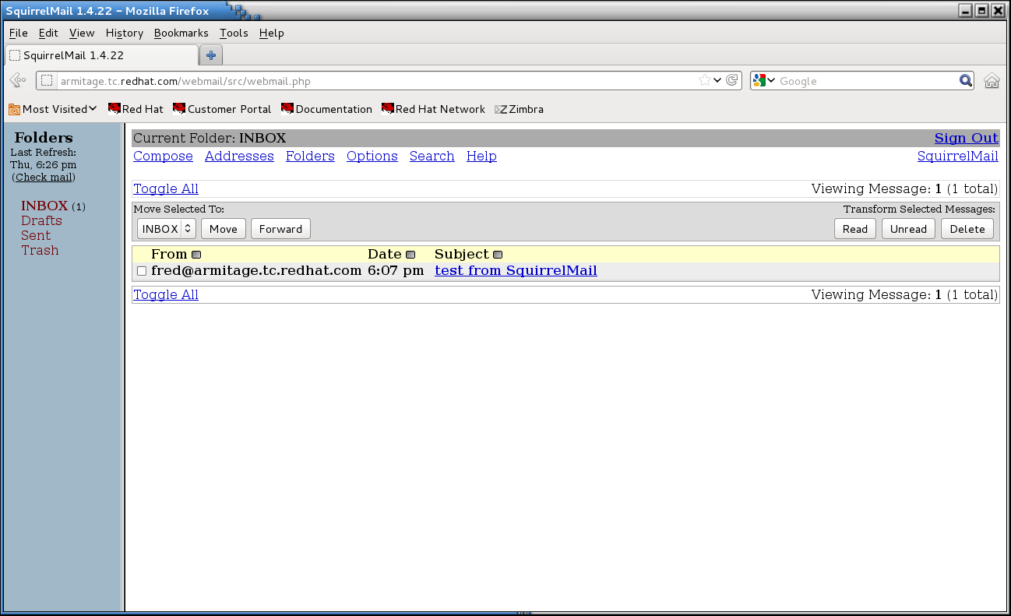Image resolution: width=1011 pixels, height=616 pixels.
Task: Open the Compose link
Action: click(x=163, y=156)
